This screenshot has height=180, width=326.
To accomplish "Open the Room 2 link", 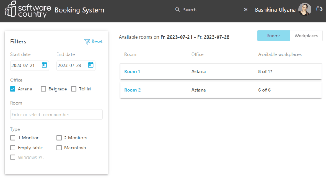I will click(x=132, y=90).
